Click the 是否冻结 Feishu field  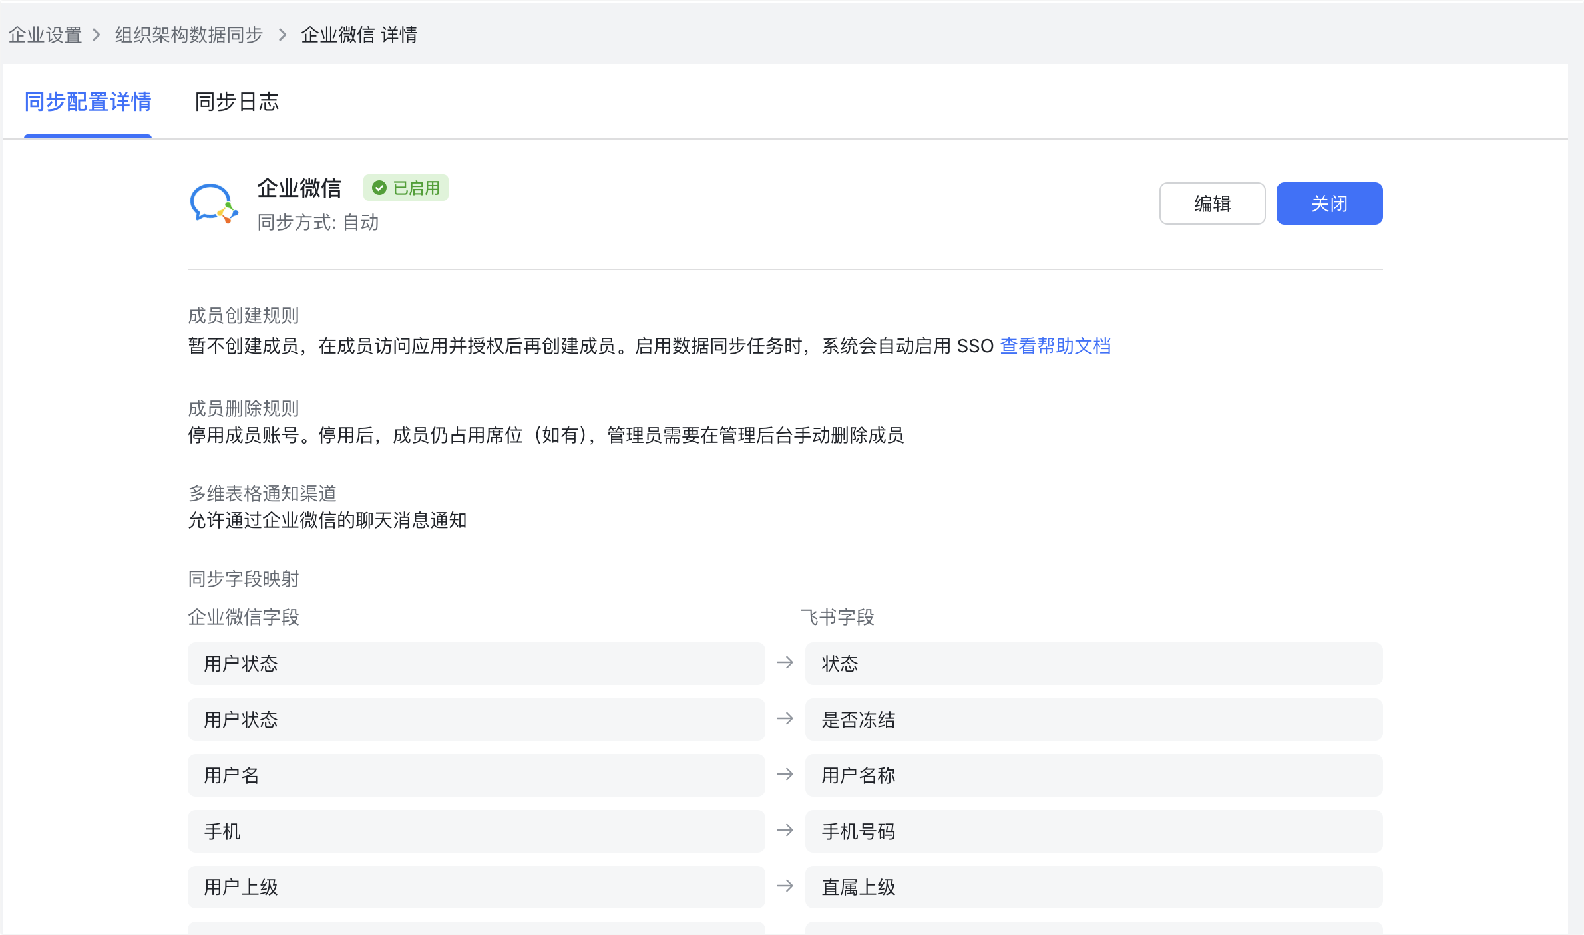click(x=1094, y=720)
